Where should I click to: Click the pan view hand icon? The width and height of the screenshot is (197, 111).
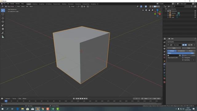pos(149,10)
